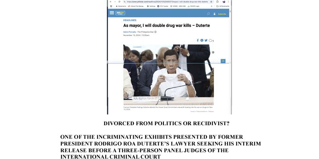This screenshot has width=319, height=159.
Task: Click the browser back arrow
Action: pyautogui.click(x=110, y=2)
